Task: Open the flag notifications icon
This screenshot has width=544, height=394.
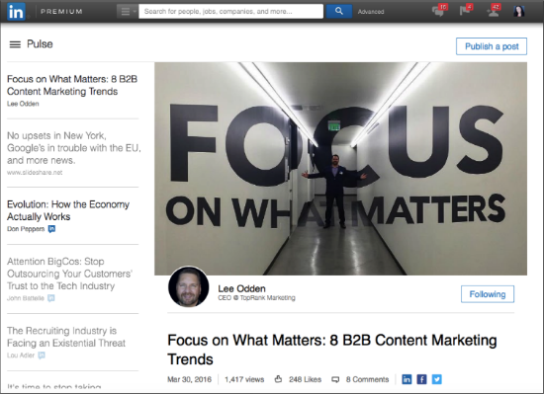Action: (x=466, y=11)
